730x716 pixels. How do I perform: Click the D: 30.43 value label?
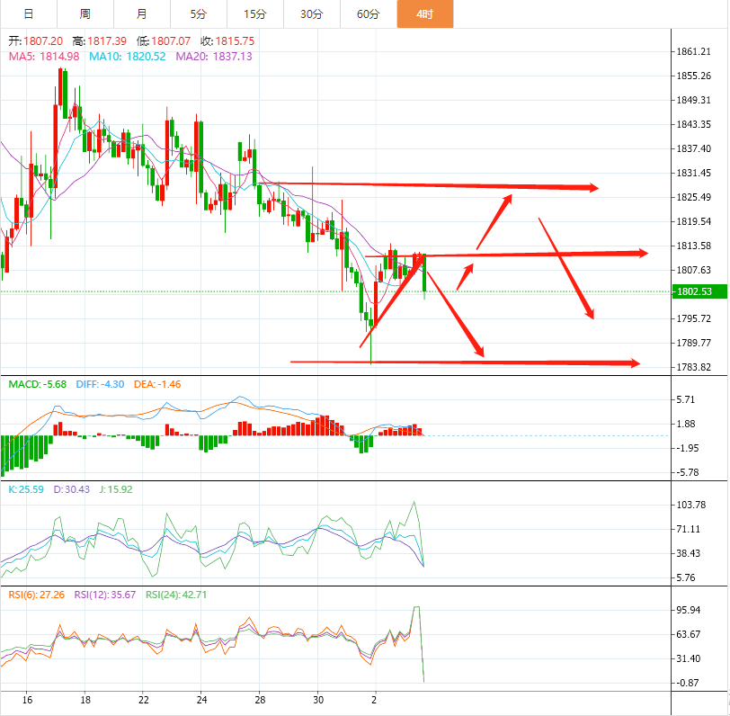[x=72, y=489]
